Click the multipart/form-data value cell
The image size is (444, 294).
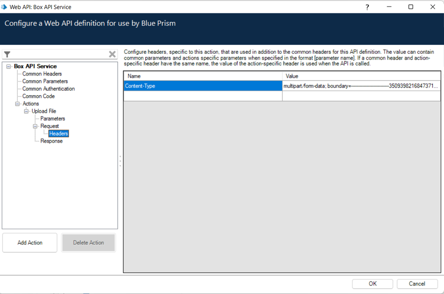pyautogui.click(x=361, y=86)
